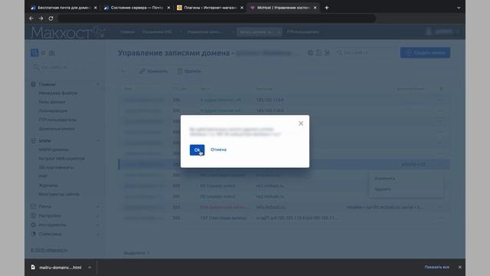Open the Главная tab in top navigation
The height and width of the screenshot is (276, 490).
pos(128,32)
